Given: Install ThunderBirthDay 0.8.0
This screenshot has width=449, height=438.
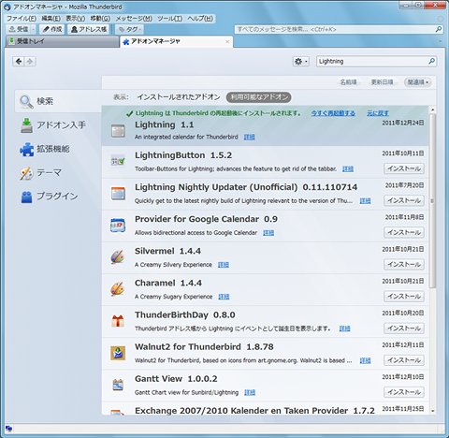Looking at the screenshot, I should pyautogui.click(x=404, y=328).
